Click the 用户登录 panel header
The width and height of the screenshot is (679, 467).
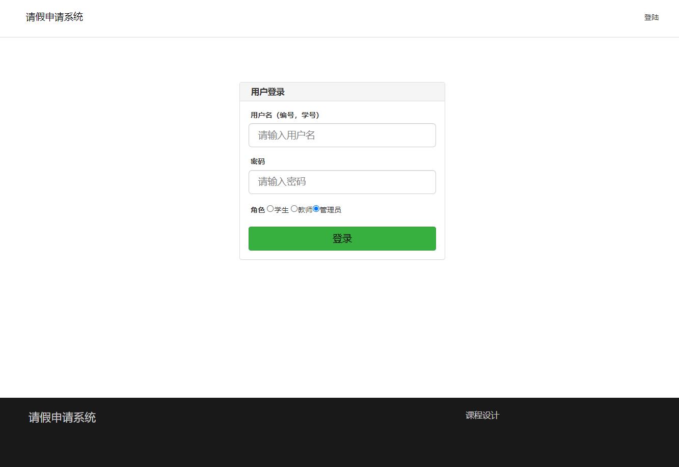click(x=267, y=92)
